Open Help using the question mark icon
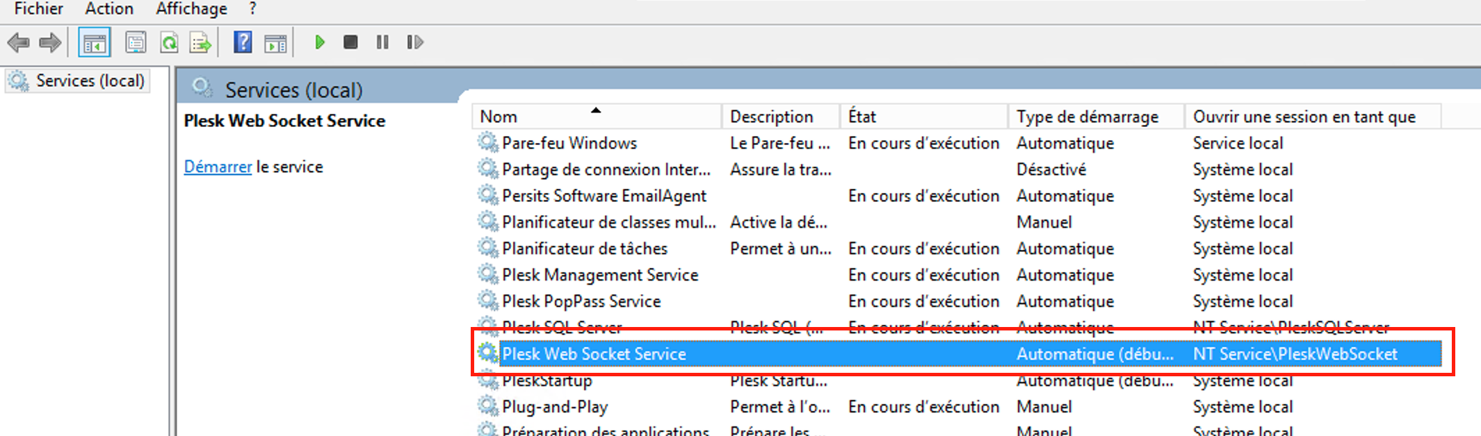1481x436 pixels. [x=243, y=42]
